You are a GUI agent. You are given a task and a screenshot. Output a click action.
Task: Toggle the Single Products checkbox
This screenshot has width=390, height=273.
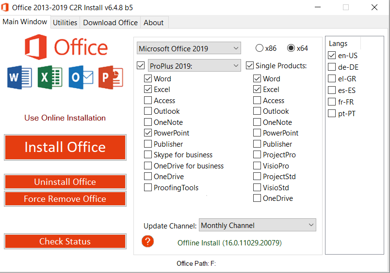point(250,65)
